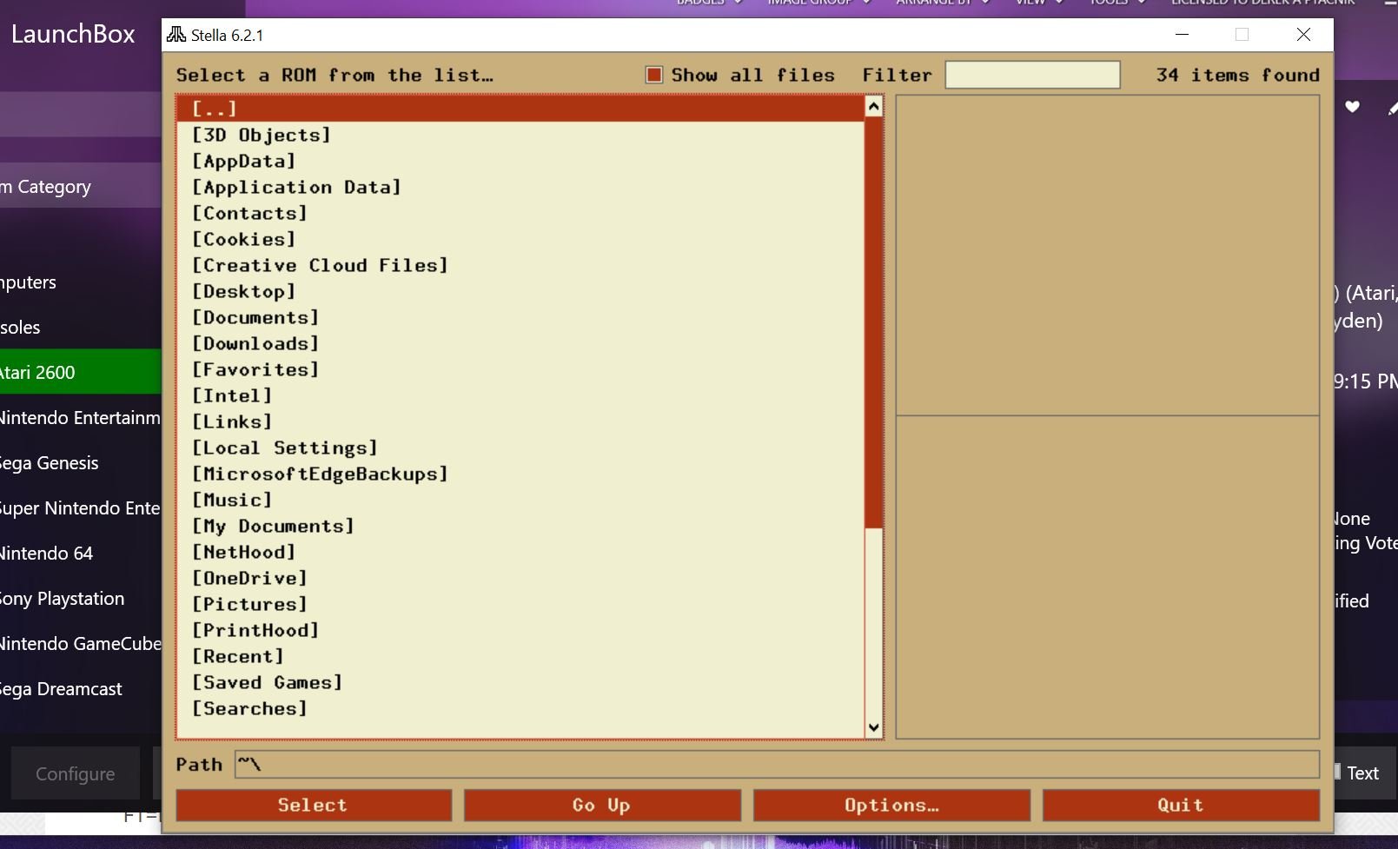The image size is (1398, 849).
Task: Select Sega Dreamcast in LaunchBox sidebar
Action: pyautogui.click(x=81, y=688)
